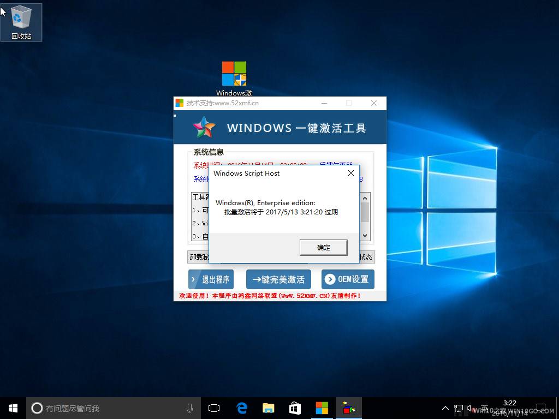Open the OEM设置 button
Screen dimensions: 559x419
tap(348, 279)
